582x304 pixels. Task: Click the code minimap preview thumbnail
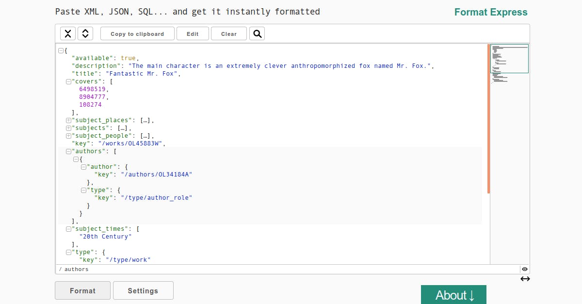pos(509,59)
